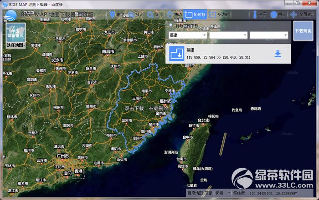Click the 福建 title in download card
The image size is (319, 200).
[x=190, y=50]
